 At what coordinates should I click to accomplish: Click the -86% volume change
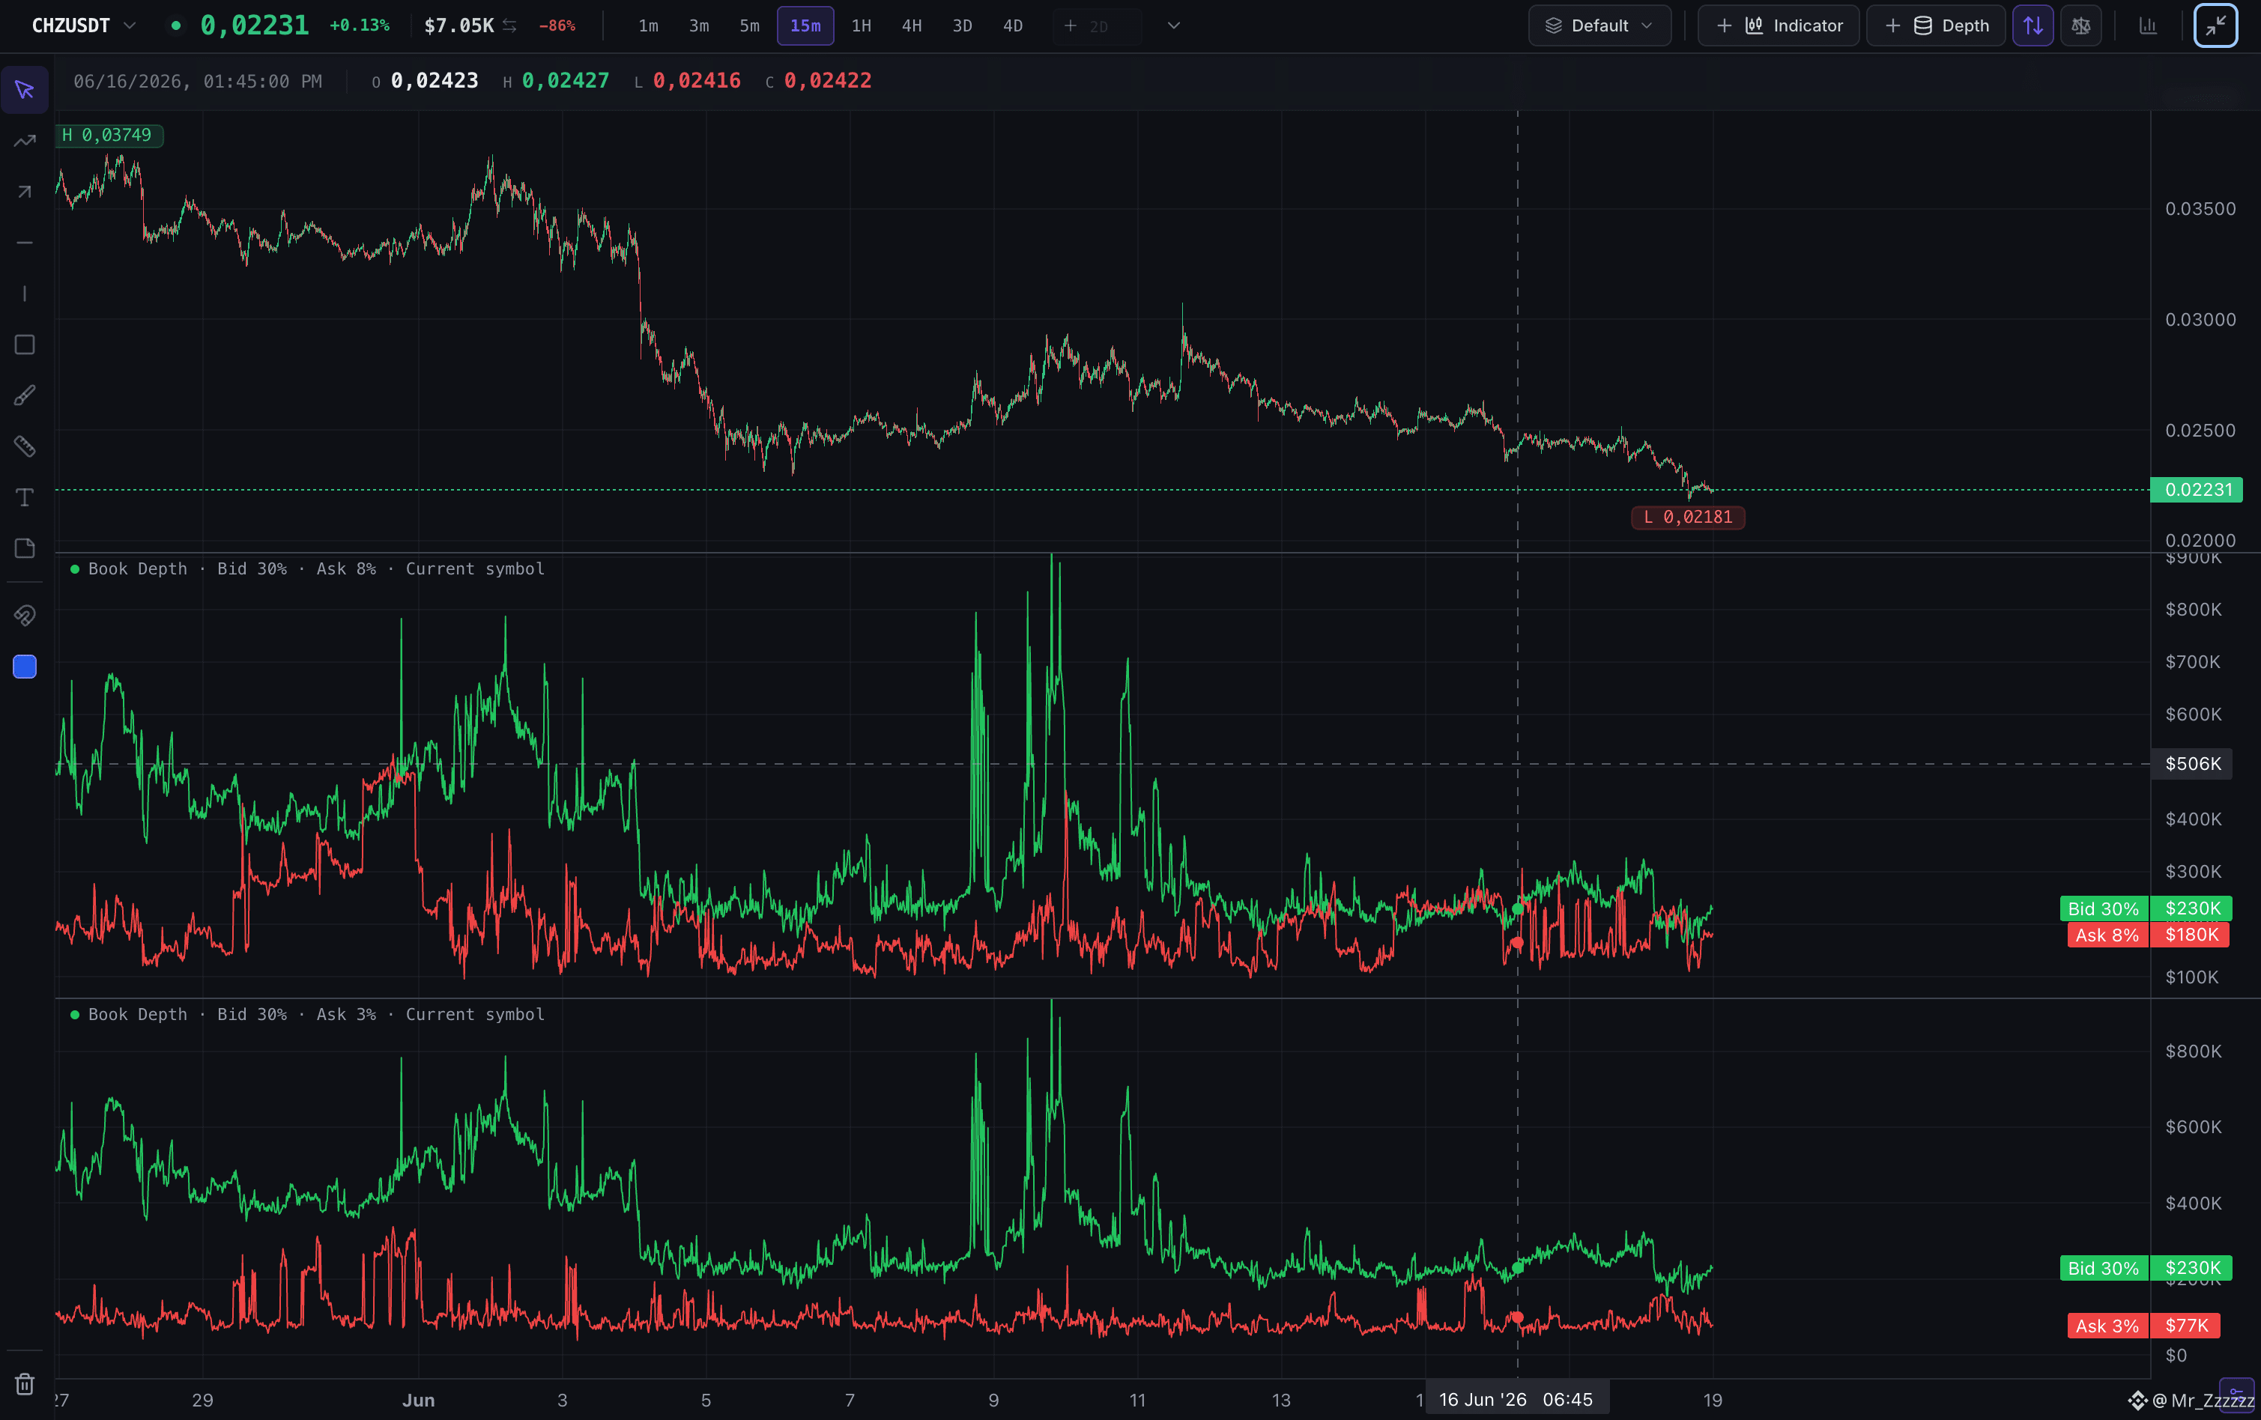pyautogui.click(x=557, y=25)
